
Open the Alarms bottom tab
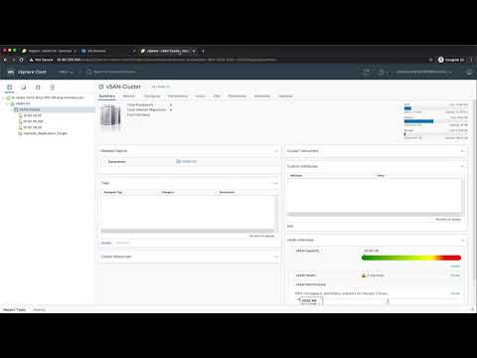point(39,309)
